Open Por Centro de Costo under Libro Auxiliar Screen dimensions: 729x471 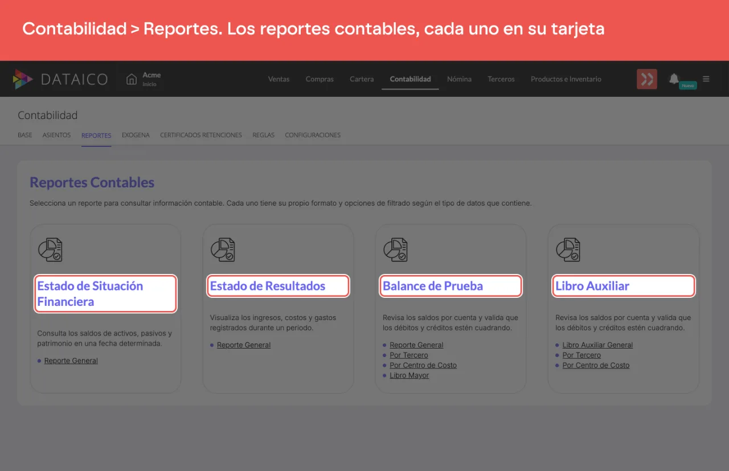[x=596, y=366]
